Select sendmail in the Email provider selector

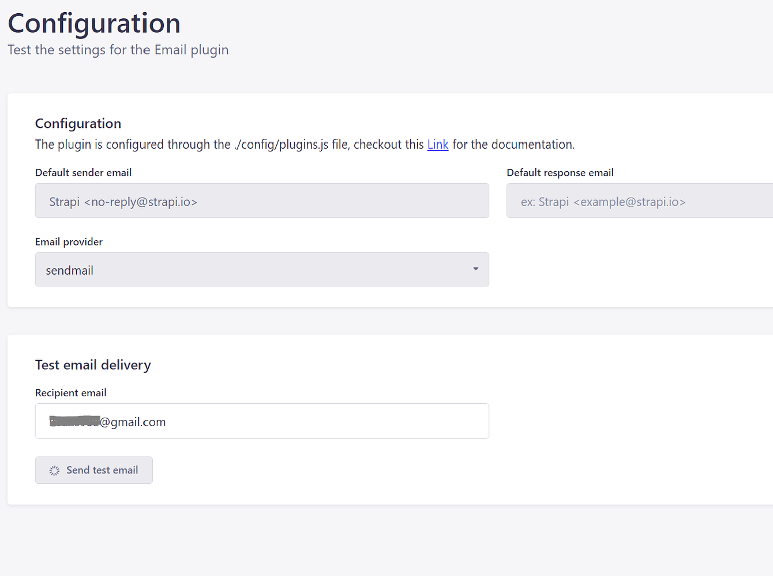click(x=262, y=269)
